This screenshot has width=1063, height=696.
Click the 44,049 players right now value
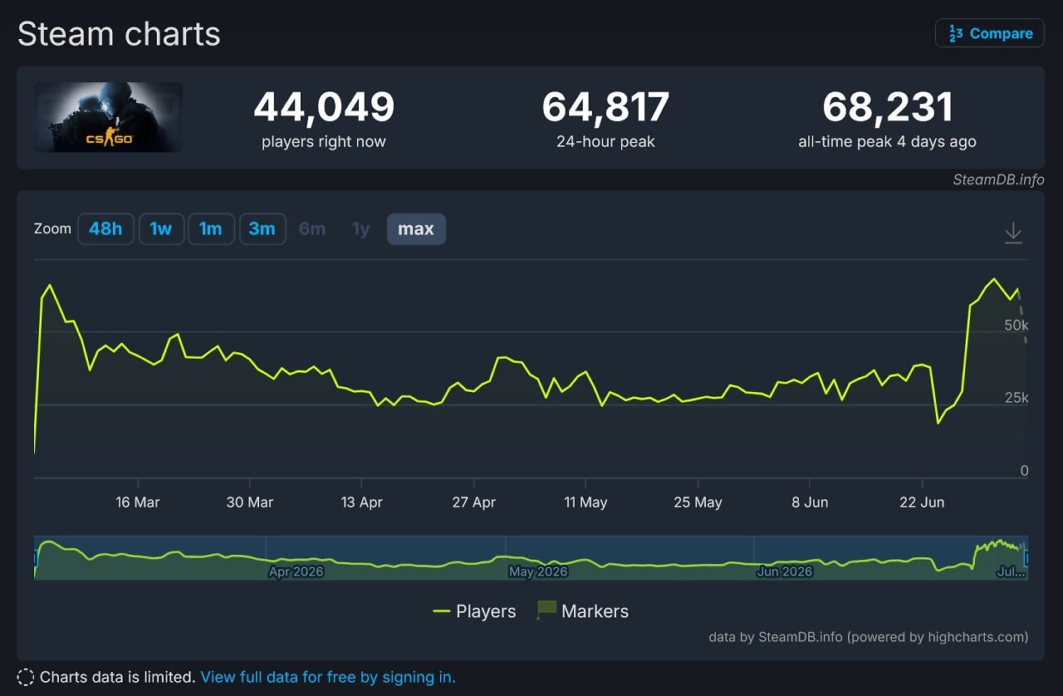(x=324, y=107)
